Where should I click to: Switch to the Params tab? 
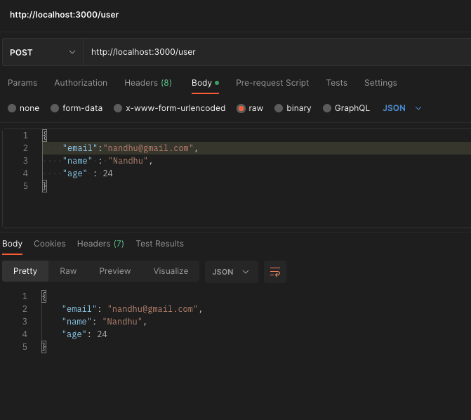coord(22,83)
